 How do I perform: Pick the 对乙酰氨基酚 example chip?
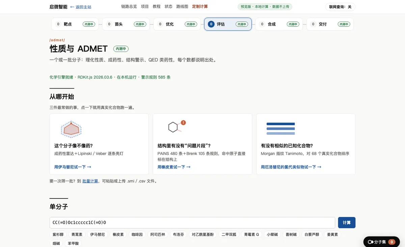(202, 235)
